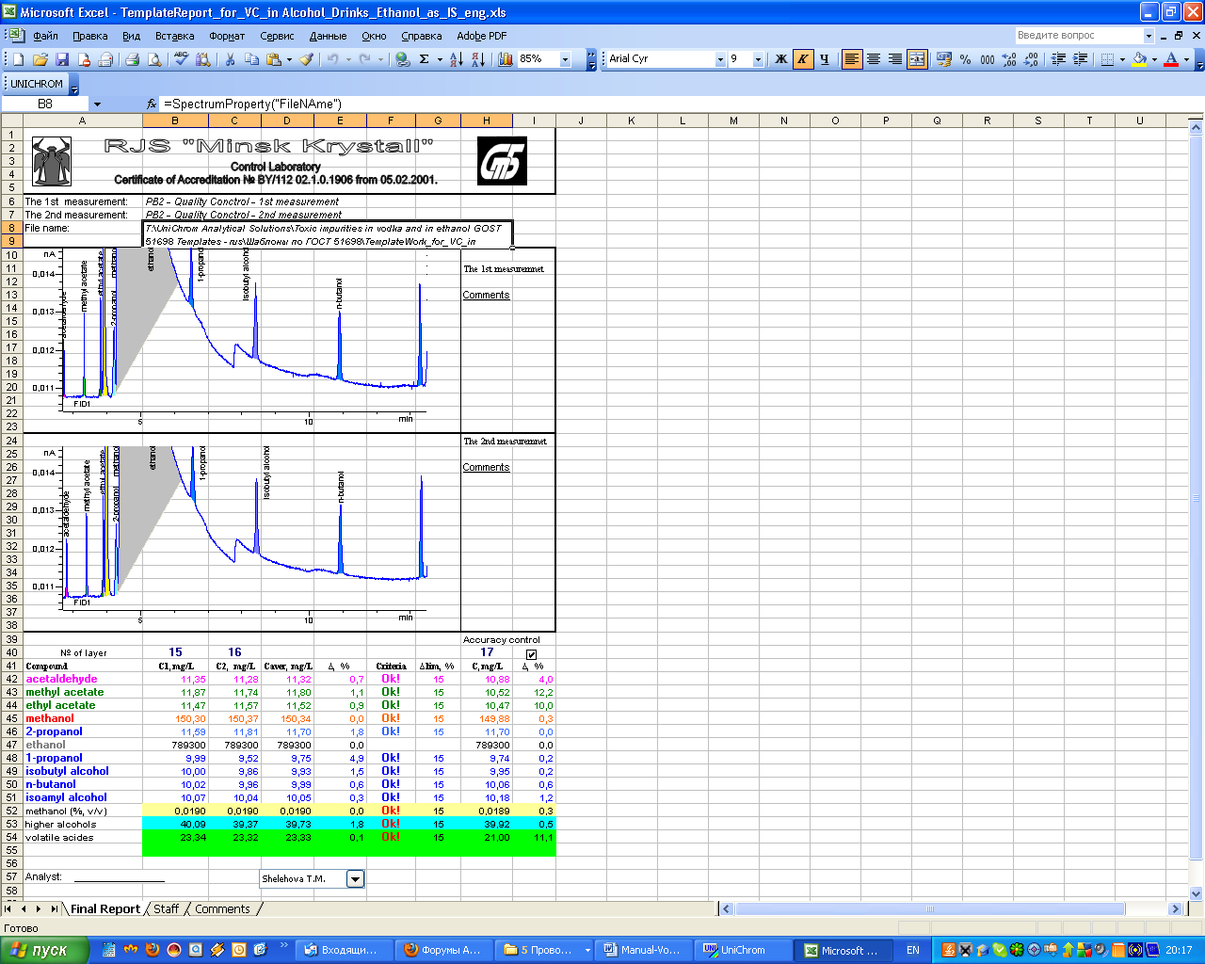
Task: Toggle Accuracy control checkbox in row 40
Action: pos(532,654)
